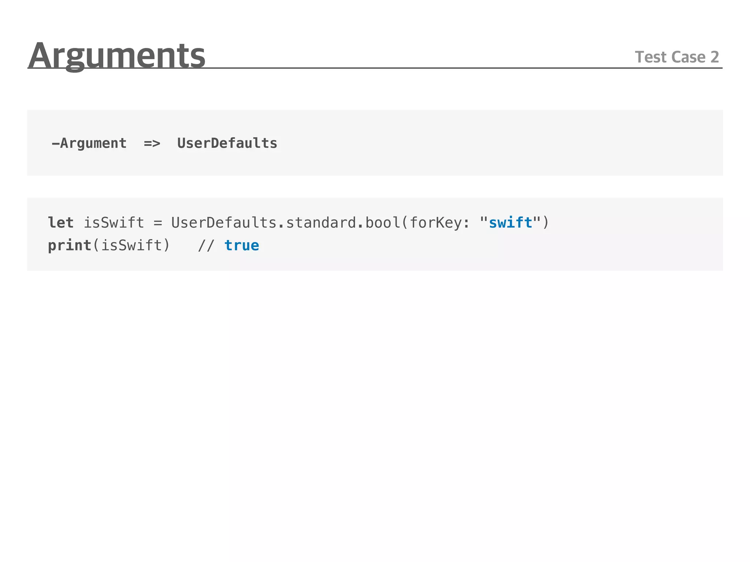Click the word standard in code
The image size is (750, 562).
pyautogui.click(x=321, y=222)
